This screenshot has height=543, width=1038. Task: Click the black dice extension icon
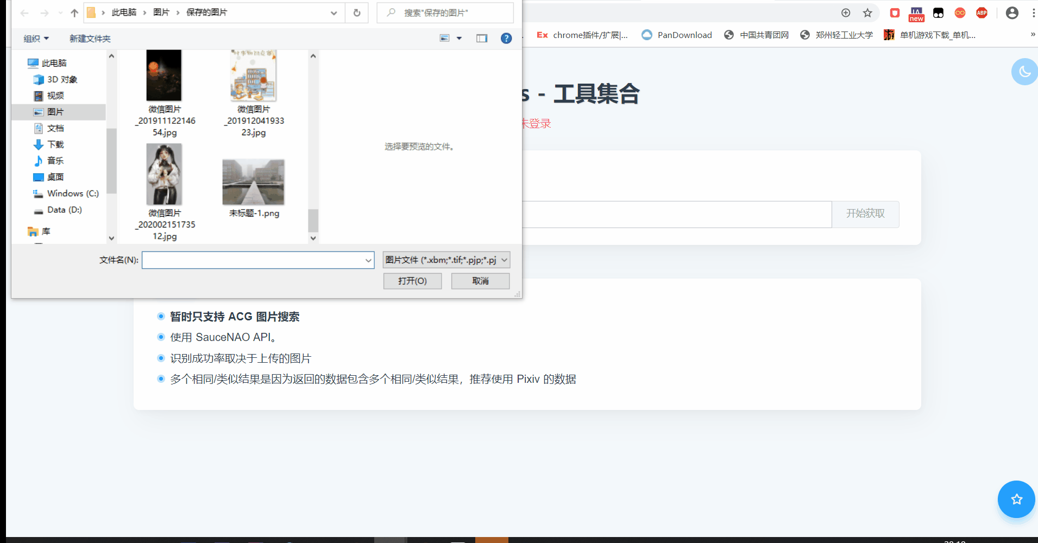pos(938,12)
